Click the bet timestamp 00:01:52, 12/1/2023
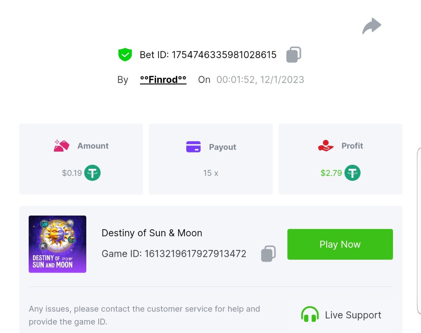Screen dimensions: 421x333 pos(260,80)
